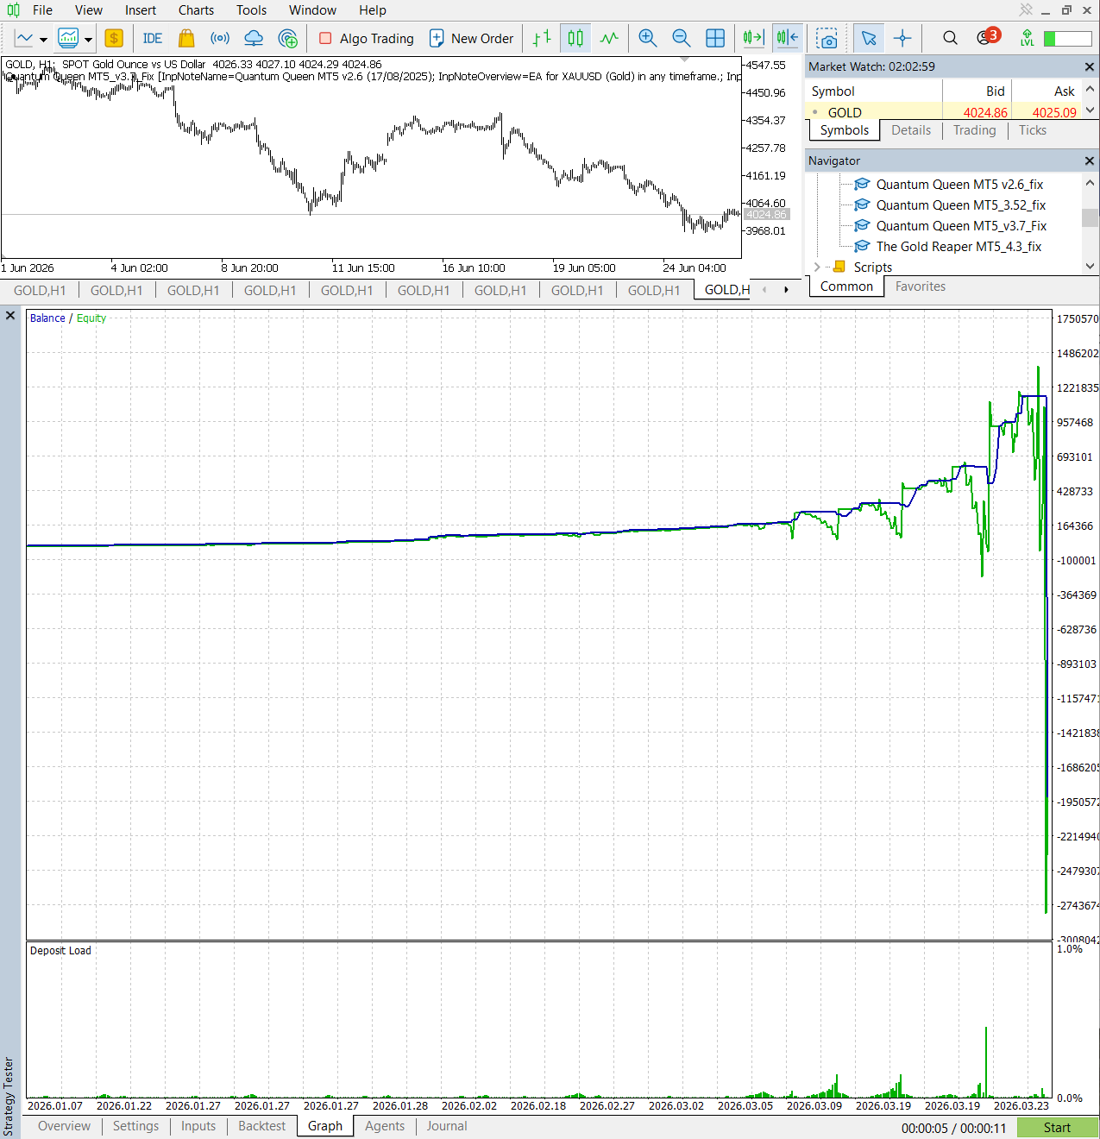Screen dimensions: 1100x1139
Task: Open the search magnifier
Action: [950, 38]
